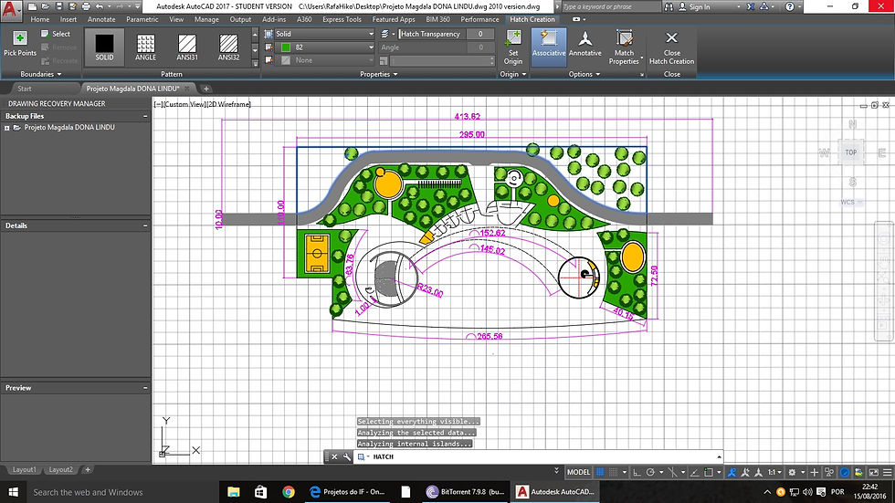Add new drawing tab with plus
The image size is (895, 503).
[206, 89]
